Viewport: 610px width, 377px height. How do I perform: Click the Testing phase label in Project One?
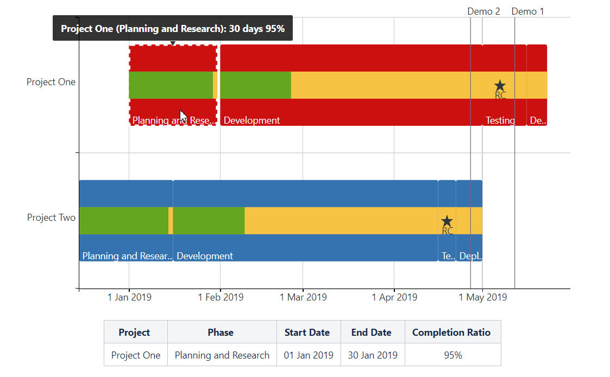[x=500, y=120]
